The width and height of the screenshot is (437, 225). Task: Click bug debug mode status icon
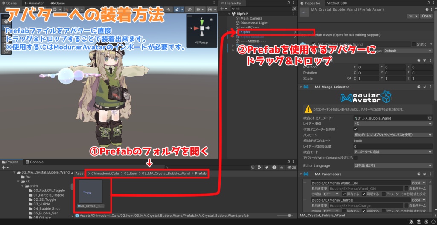(x=412, y=222)
